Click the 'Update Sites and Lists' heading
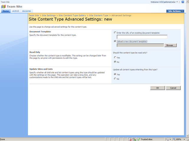 41,69
